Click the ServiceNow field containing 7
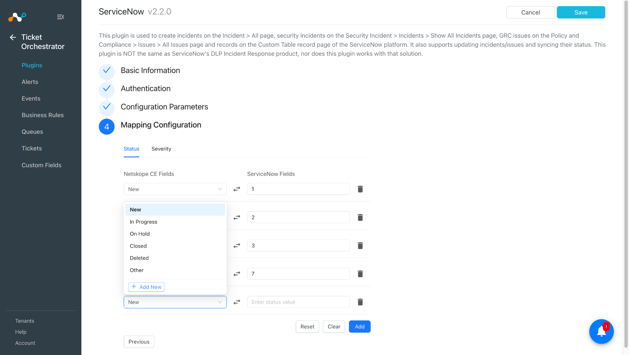The height and width of the screenshot is (355, 629). [299, 274]
